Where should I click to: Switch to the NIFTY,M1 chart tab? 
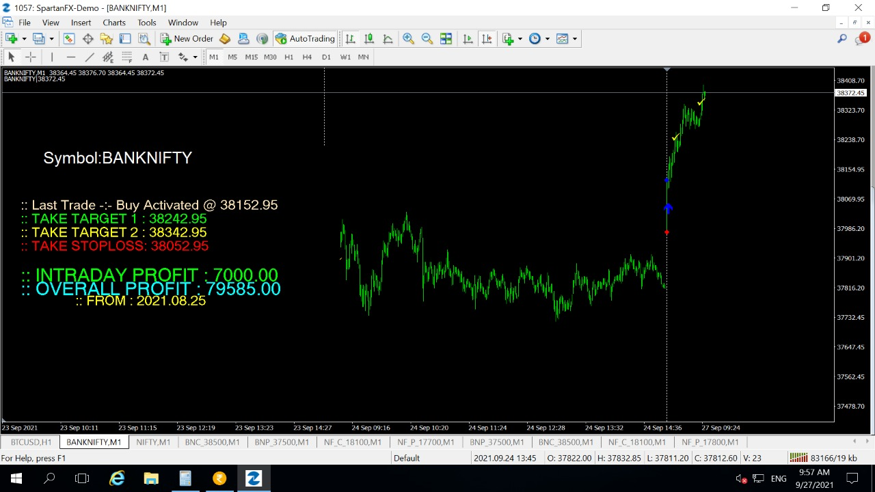(x=153, y=442)
